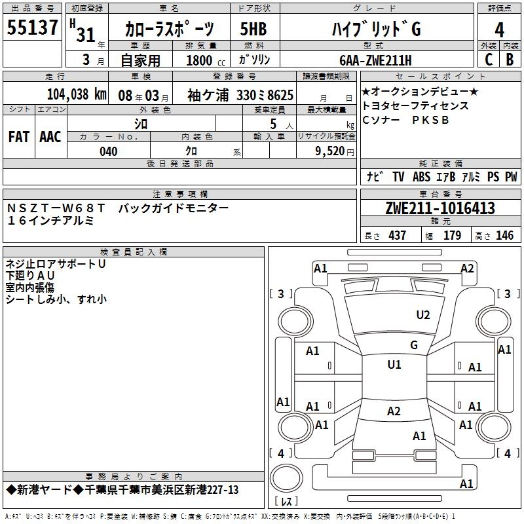This screenshot has width=524, height=524.
Task: Select model code 6AA-ZWE211H
Action: coord(375,60)
